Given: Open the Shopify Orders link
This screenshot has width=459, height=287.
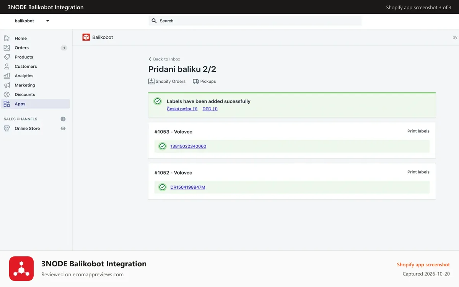Looking at the screenshot, I should [167, 81].
